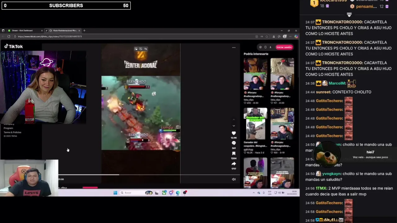The image size is (397, 223).
Task: Click the download app icon near Iniciar sesión
Action: coord(270,47)
